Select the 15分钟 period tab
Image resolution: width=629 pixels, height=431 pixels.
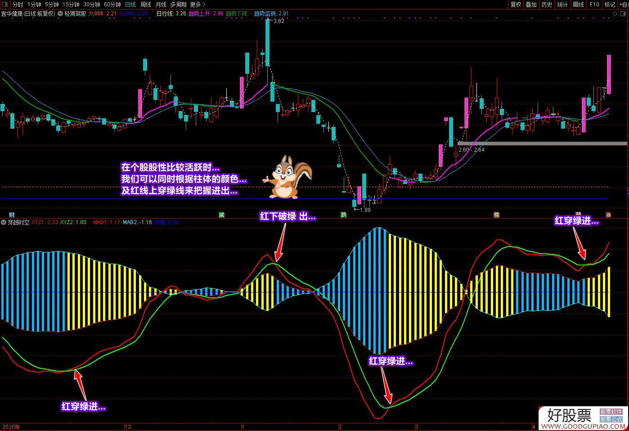click(71, 4)
